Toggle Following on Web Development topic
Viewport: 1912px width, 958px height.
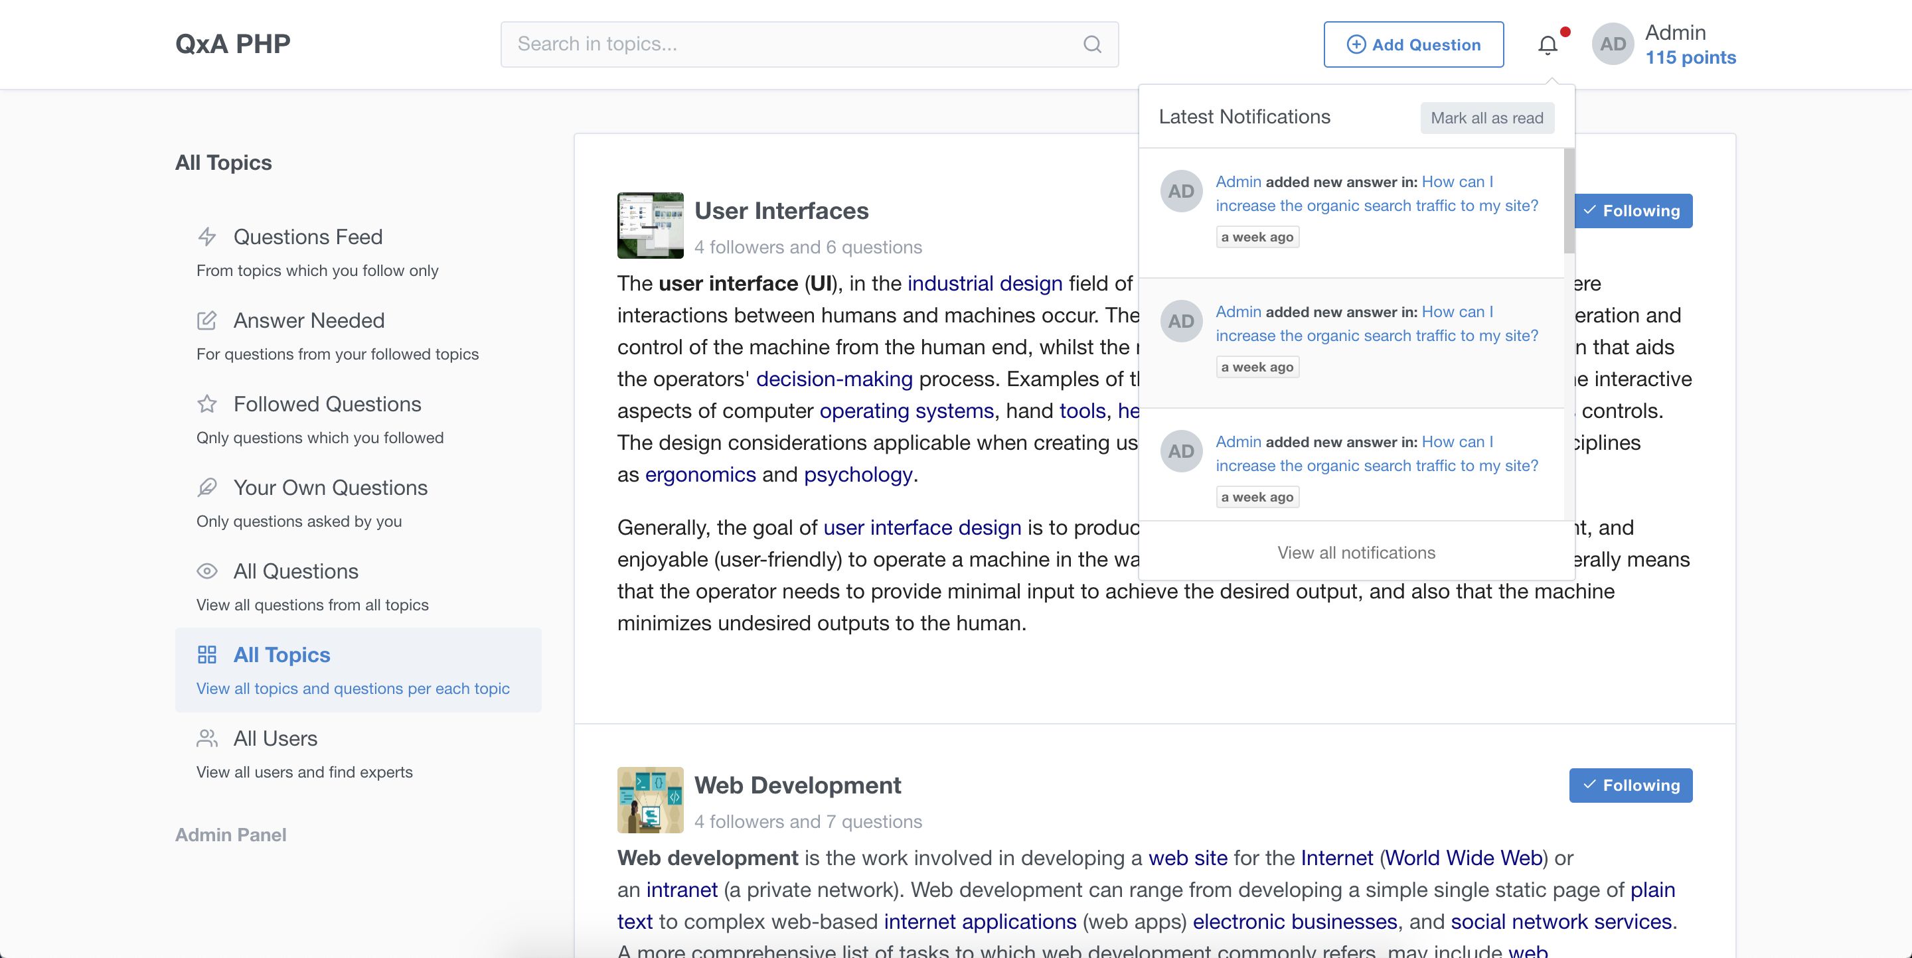pyautogui.click(x=1630, y=786)
